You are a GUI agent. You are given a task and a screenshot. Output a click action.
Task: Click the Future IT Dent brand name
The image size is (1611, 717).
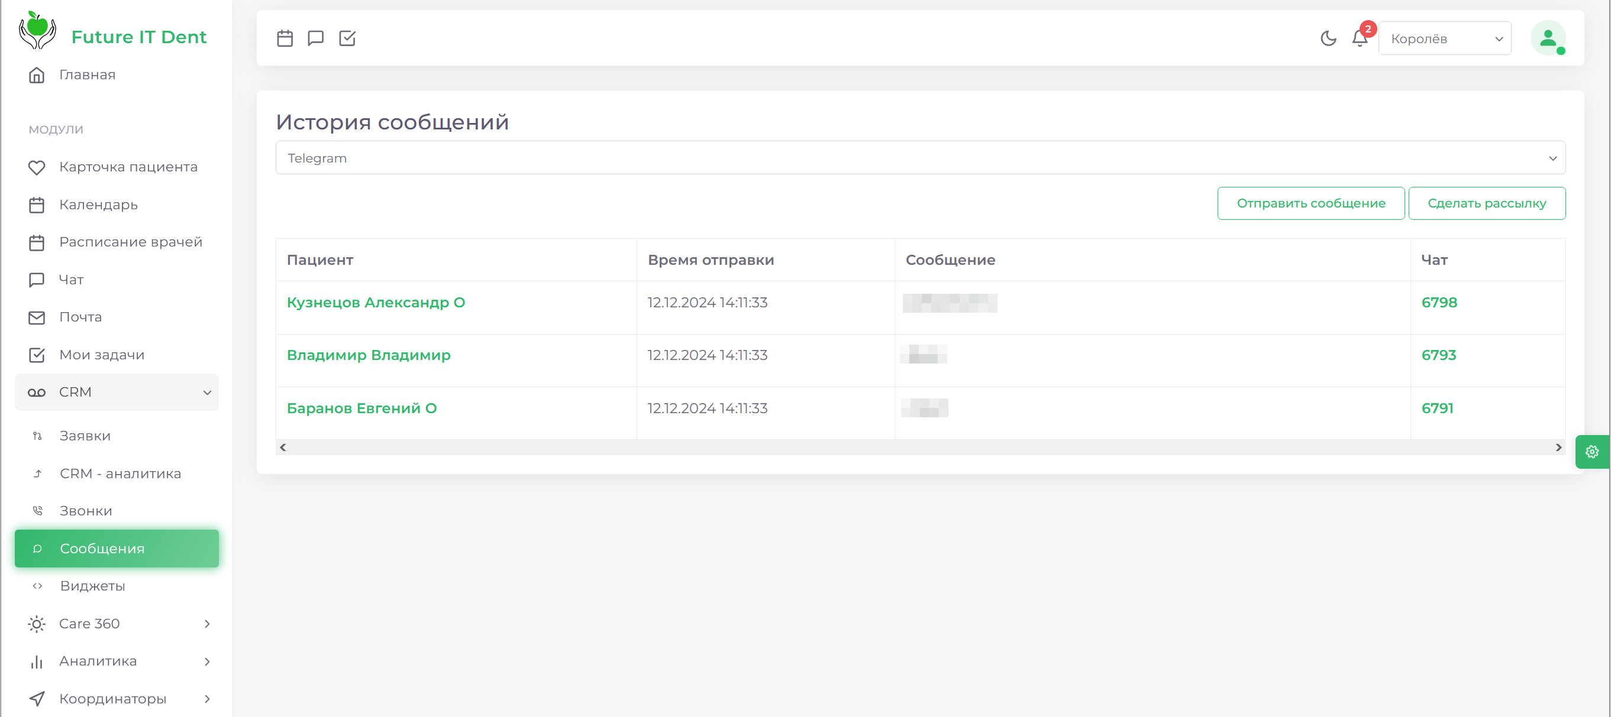click(139, 37)
